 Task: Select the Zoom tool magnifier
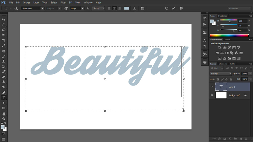click(4, 119)
